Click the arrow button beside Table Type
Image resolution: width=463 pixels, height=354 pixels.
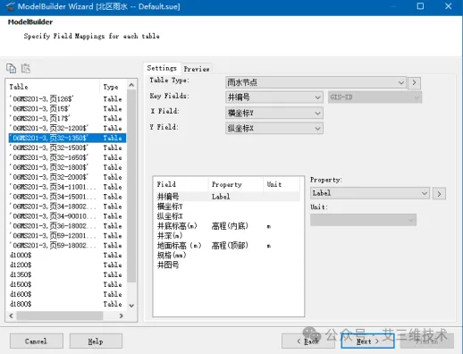(414, 82)
